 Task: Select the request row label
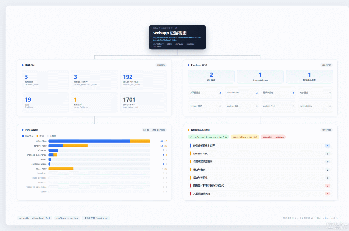point(42,182)
